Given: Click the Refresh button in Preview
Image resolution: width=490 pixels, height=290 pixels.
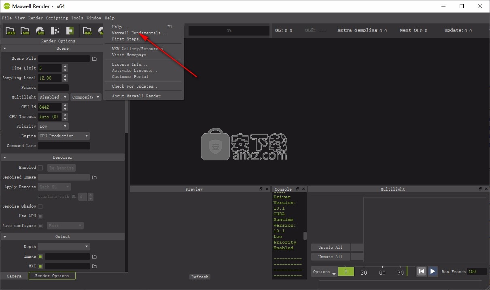Looking at the screenshot, I should (200, 277).
